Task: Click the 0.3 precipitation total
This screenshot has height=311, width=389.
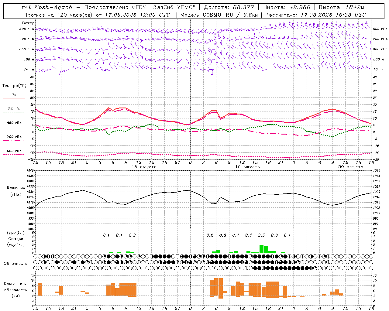Action: click(x=132, y=235)
